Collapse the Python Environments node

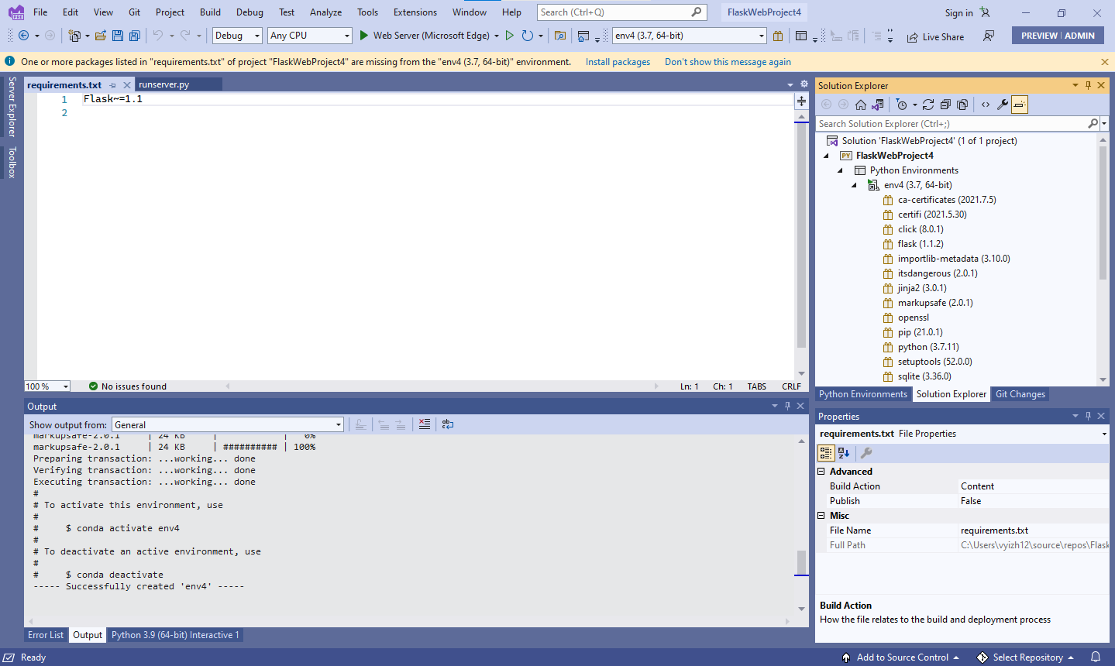[x=841, y=170]
